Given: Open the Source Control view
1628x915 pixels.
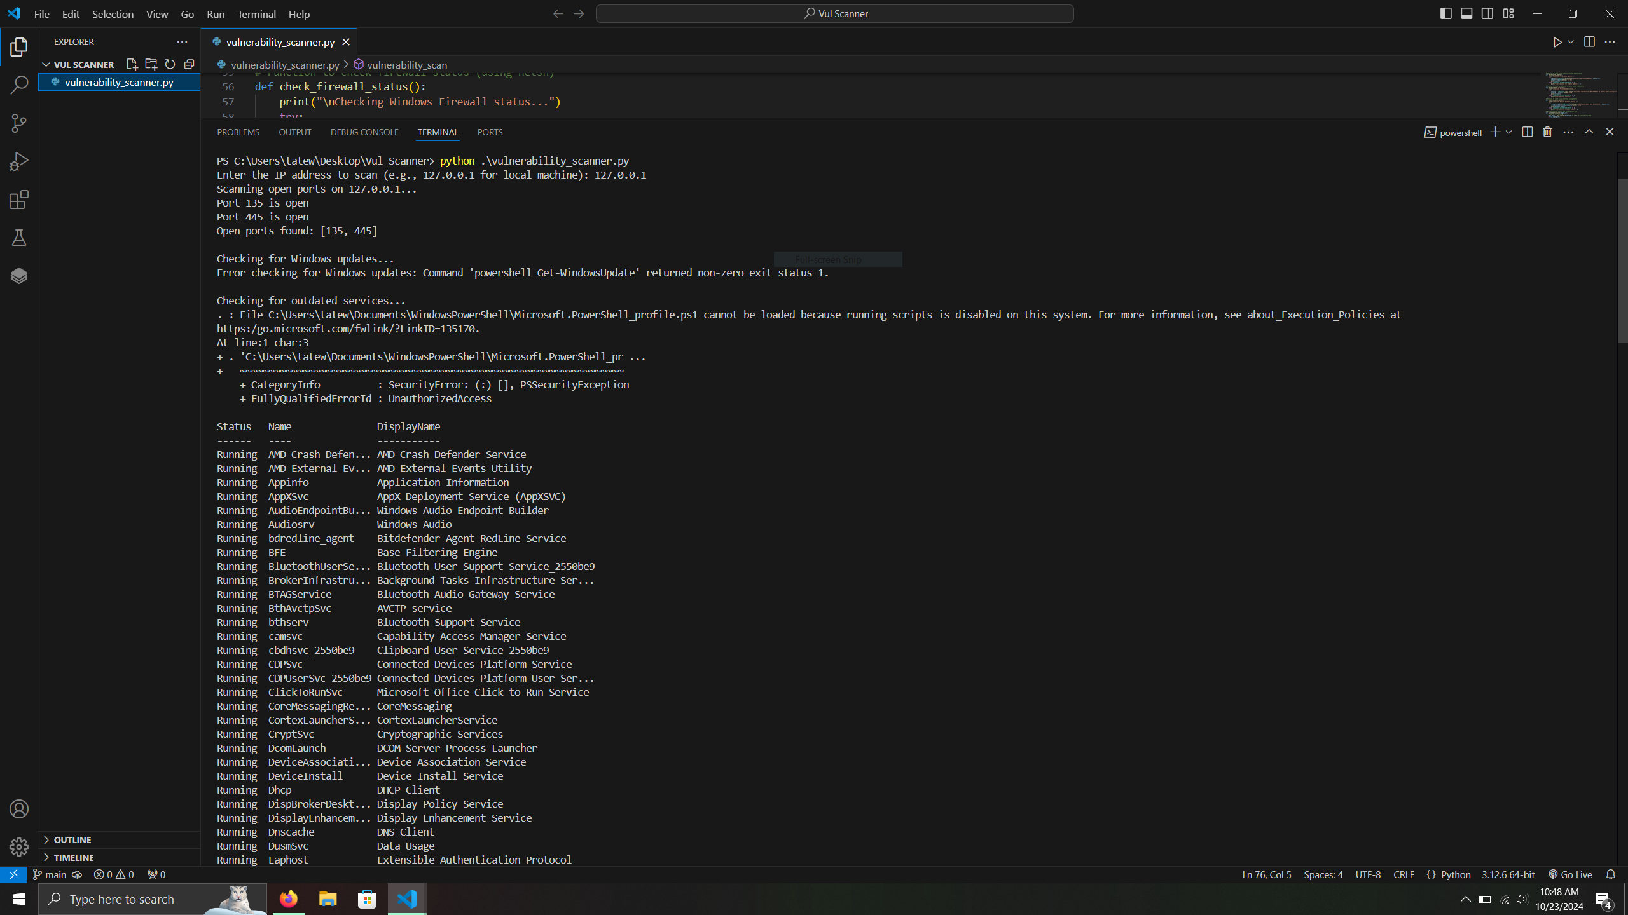Looking at the screenshot, I should coord(19,123).
